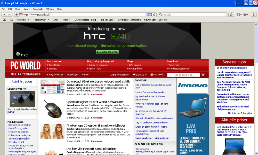Viewport: 258px width, 155px height.
Task: Click Se Web-tv link with TV icon
Action: click(140, 75)
